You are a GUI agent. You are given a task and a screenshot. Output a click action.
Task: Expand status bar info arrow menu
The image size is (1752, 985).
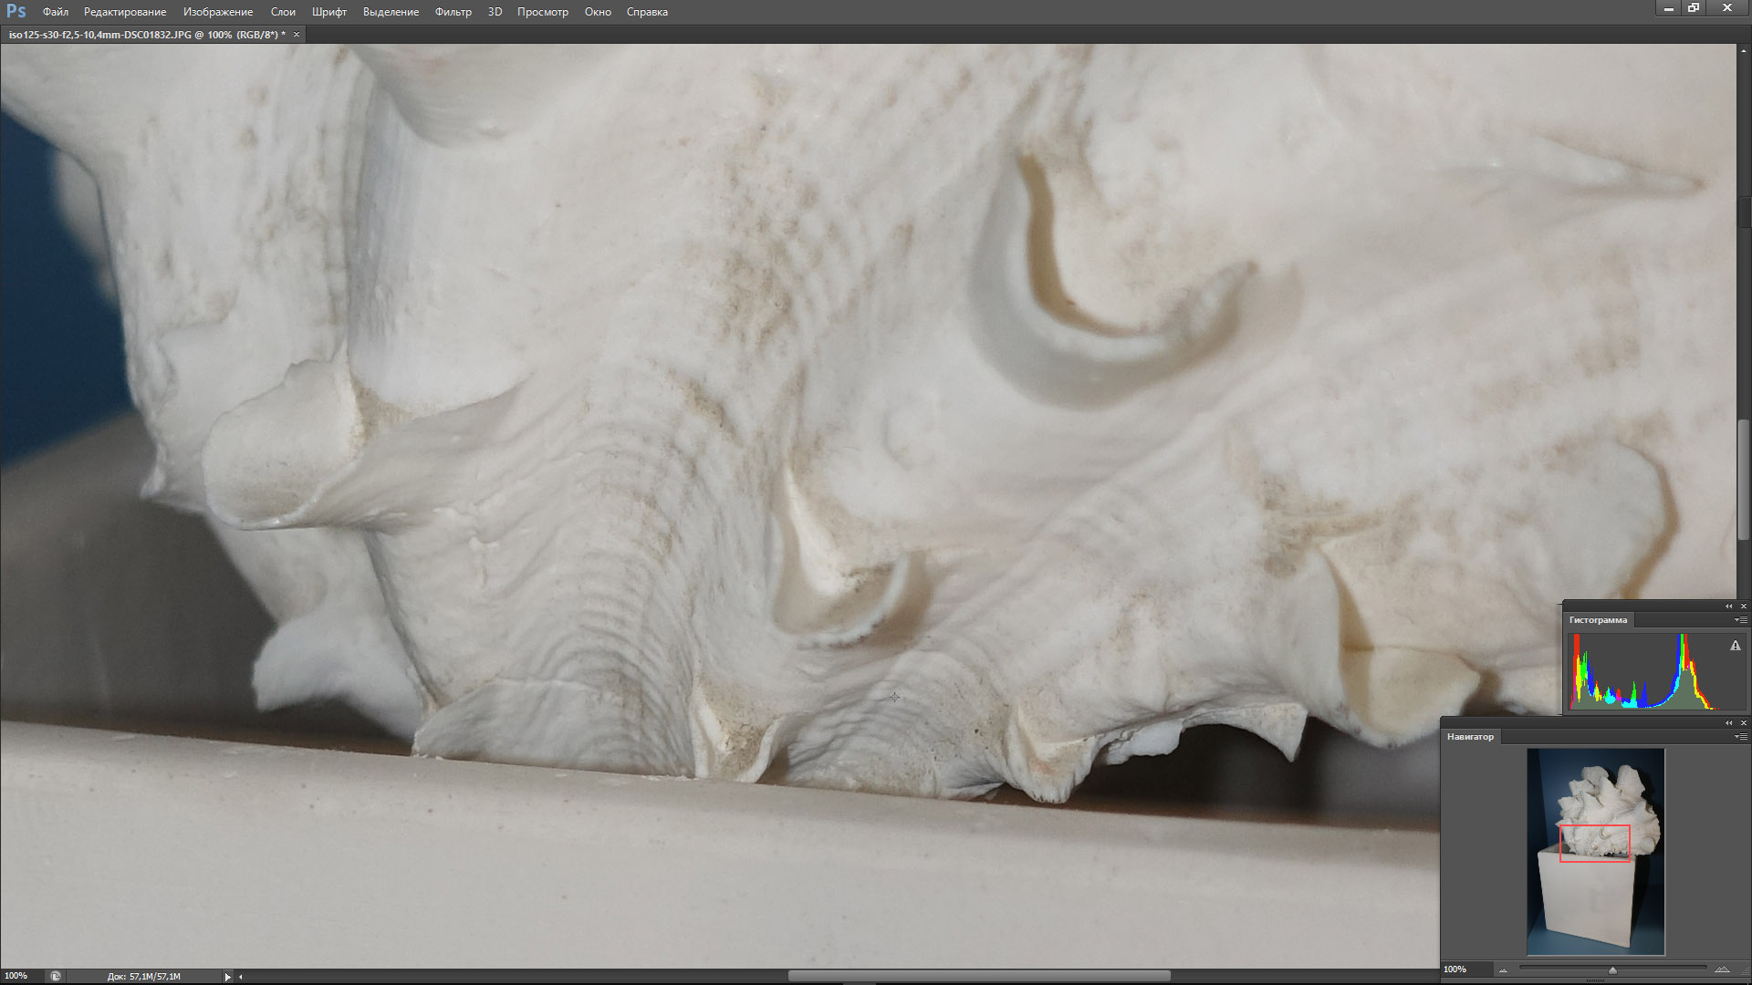coord(227,976)
